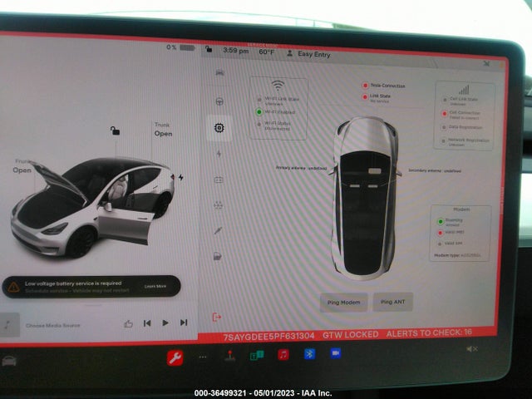Click the Ping Modem button
Screen dimensions: 532x399
pos(343,303)
